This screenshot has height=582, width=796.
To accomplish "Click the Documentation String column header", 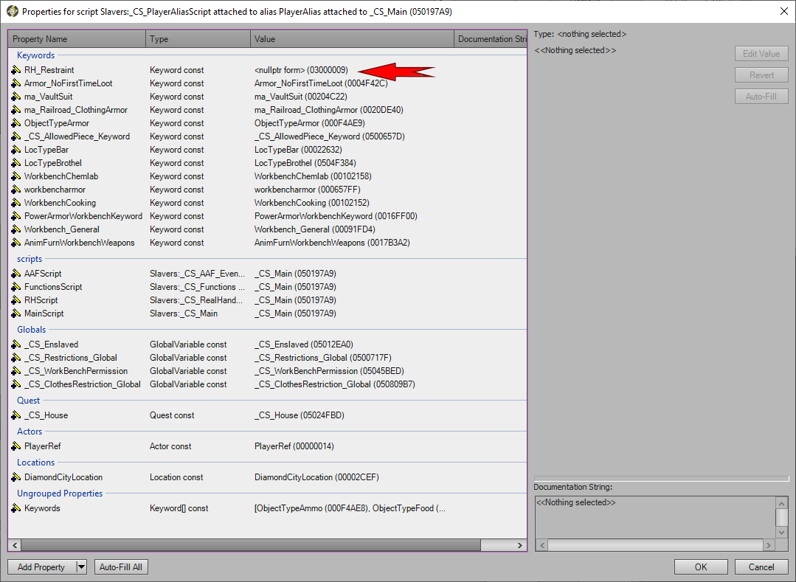I will coord(491,39).
